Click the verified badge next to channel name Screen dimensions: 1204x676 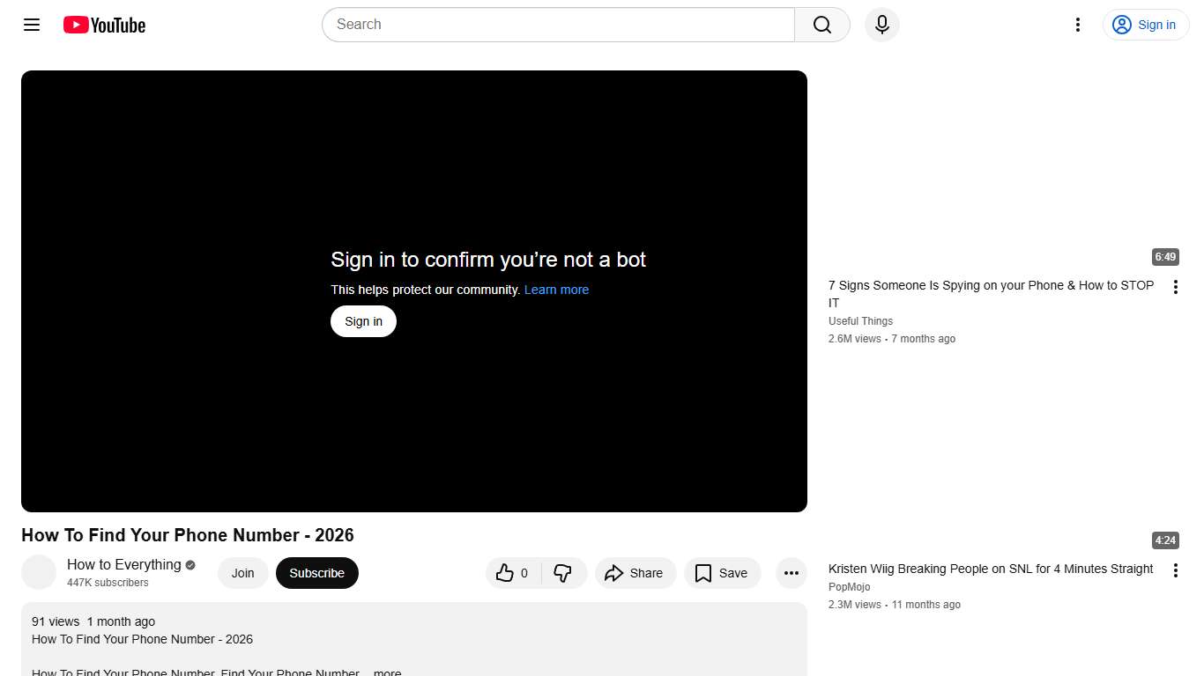tap(190, 564)
